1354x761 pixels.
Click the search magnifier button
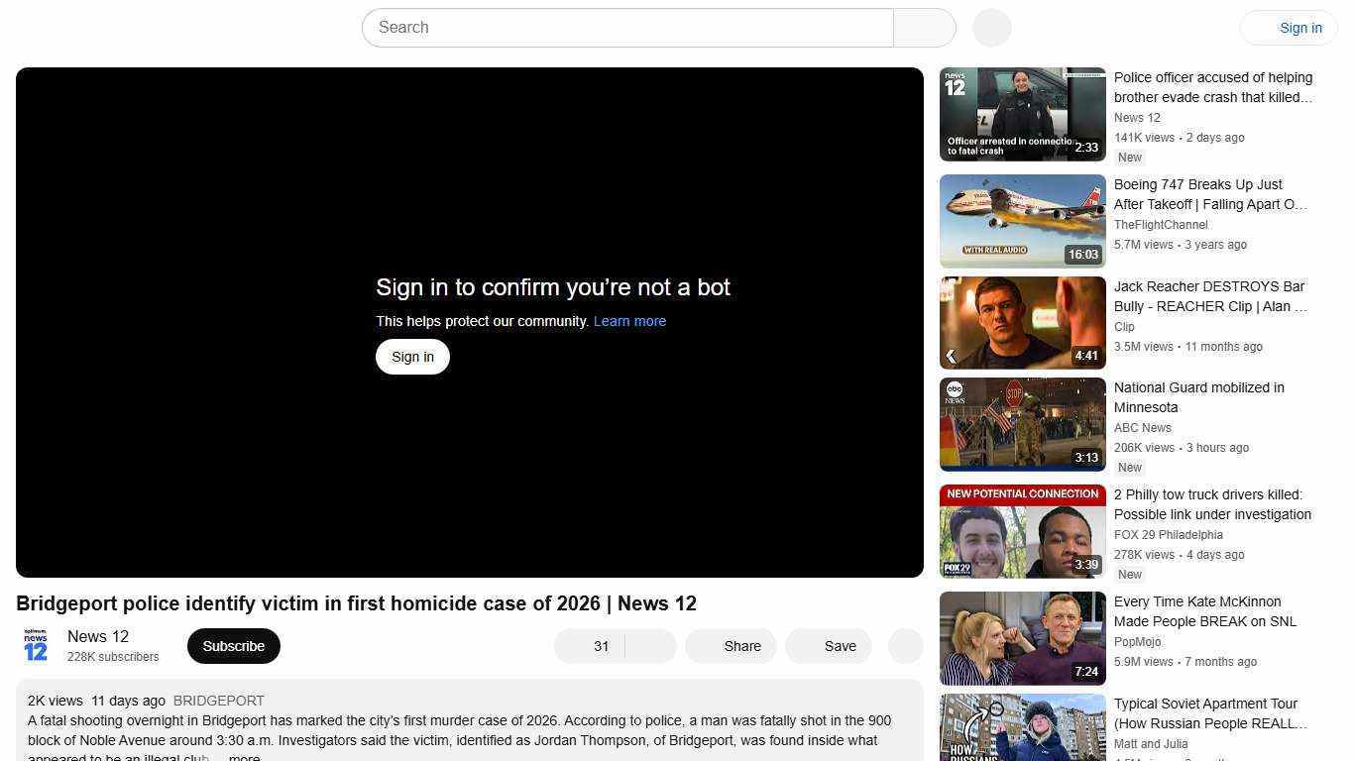pos(924,28)
